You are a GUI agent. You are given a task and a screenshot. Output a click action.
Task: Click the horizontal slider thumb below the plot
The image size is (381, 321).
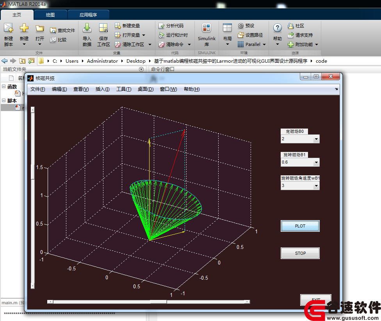click(x=158, y=302)
